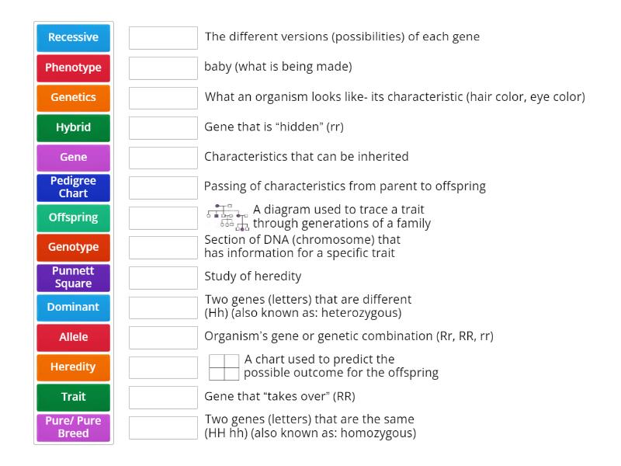Click the Offspring tile
Image resolution: width=621 pixels, height=466 pixels.
(73, 217)
